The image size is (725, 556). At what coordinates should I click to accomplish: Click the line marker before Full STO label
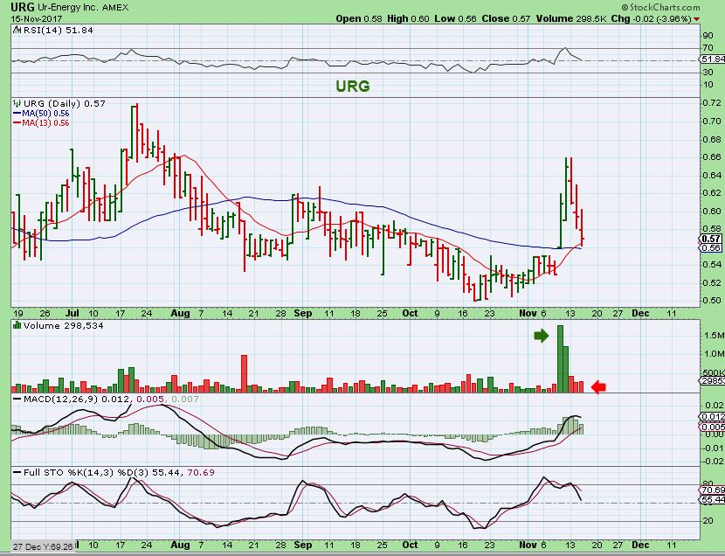pyautogui.click(x=17, y=472)
